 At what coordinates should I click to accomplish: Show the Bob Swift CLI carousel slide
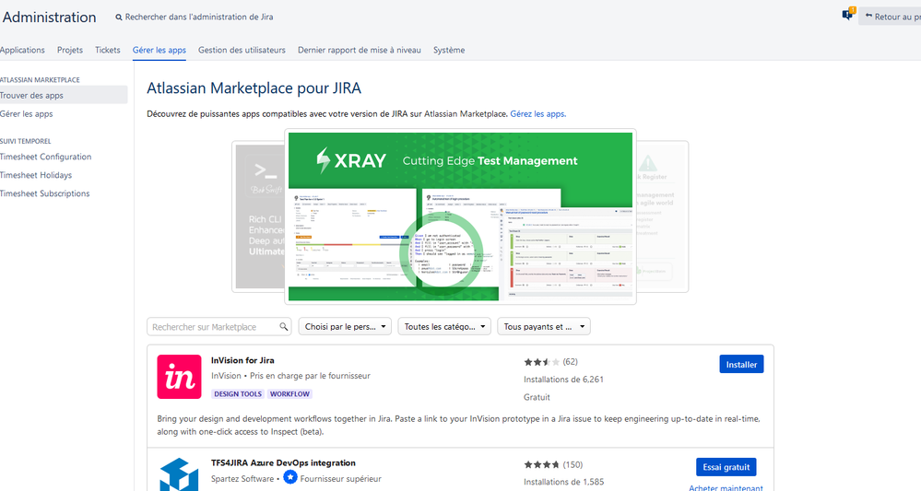click(x=259, y=216)
